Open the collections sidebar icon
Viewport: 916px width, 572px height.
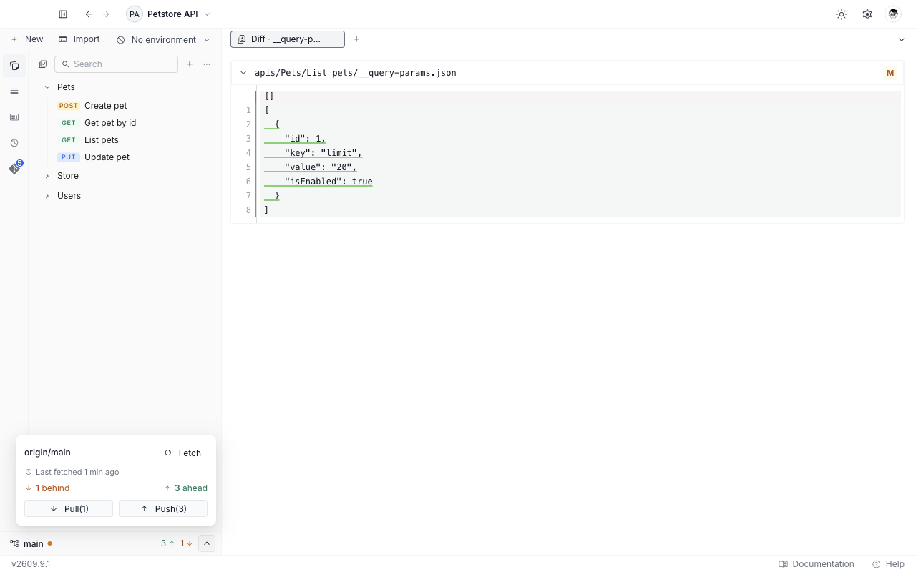[14, 66]
